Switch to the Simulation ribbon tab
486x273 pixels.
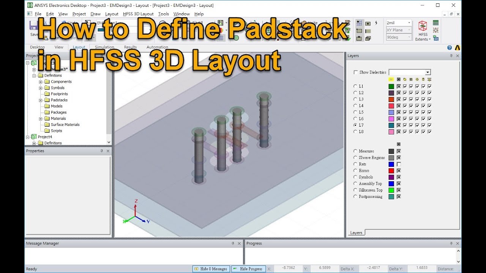tap(104, 47)
